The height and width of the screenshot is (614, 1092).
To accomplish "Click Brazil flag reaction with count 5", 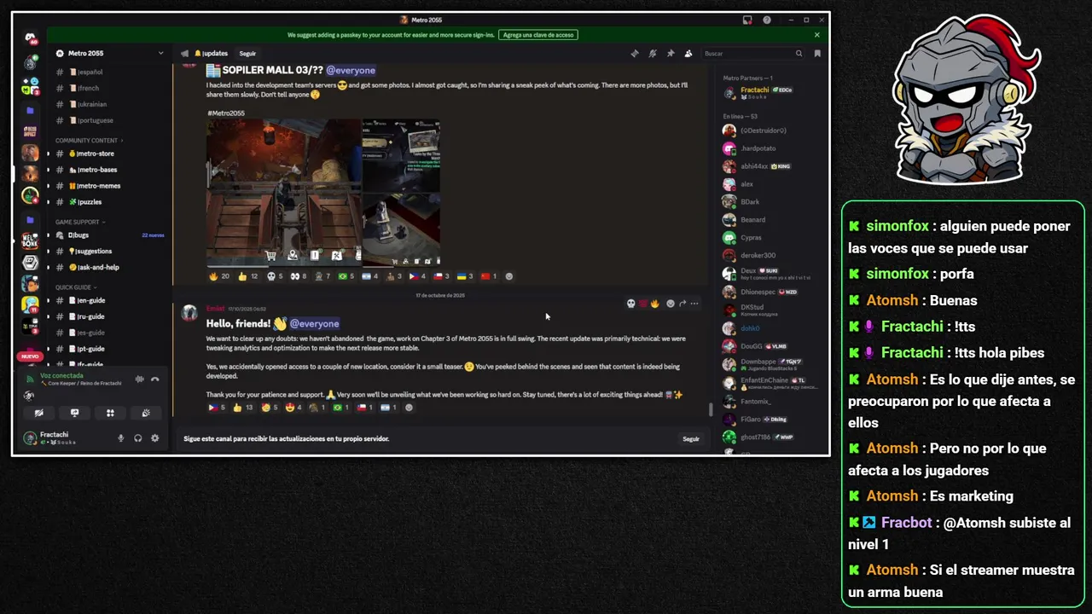I will pos(346,276).
